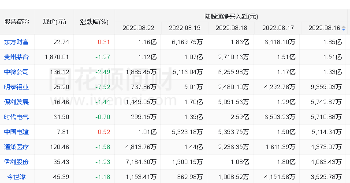Select the 2022.08.18 date column header
This screenshot has width=350, height=183.
click(x=231, y=28)
